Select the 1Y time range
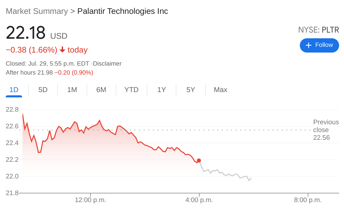 pyautogui.click(x=162, y=90)
